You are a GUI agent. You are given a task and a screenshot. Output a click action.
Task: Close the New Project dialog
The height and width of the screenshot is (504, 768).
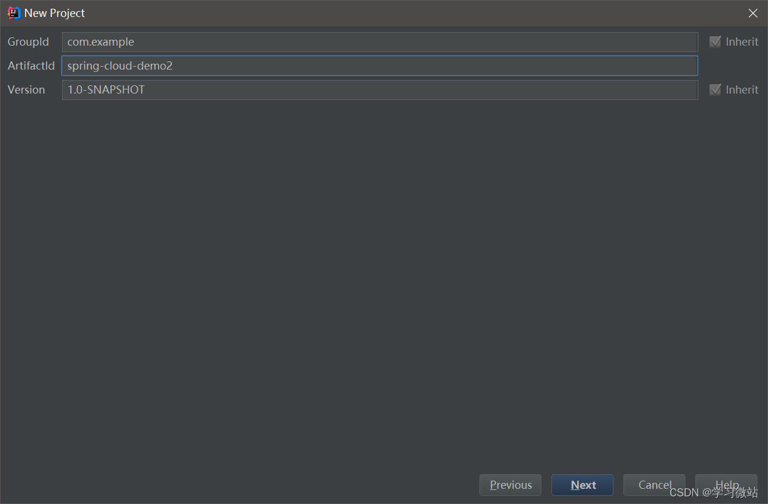pyautogui.click(x=753, y=13)
